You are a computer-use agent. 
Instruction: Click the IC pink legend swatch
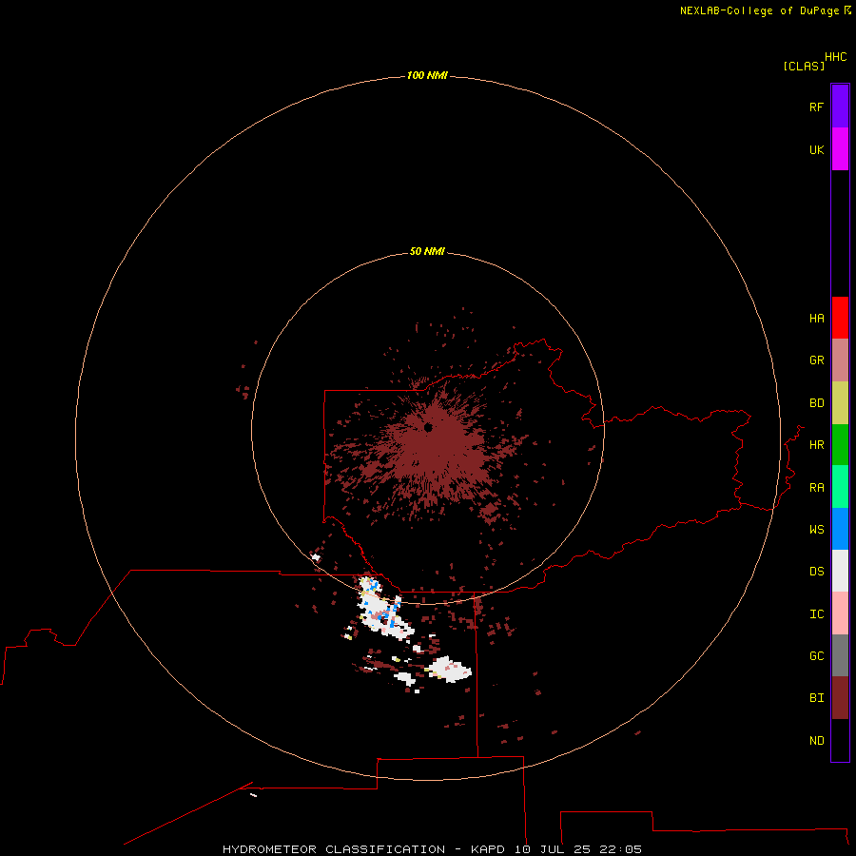(x=840, y=613)
